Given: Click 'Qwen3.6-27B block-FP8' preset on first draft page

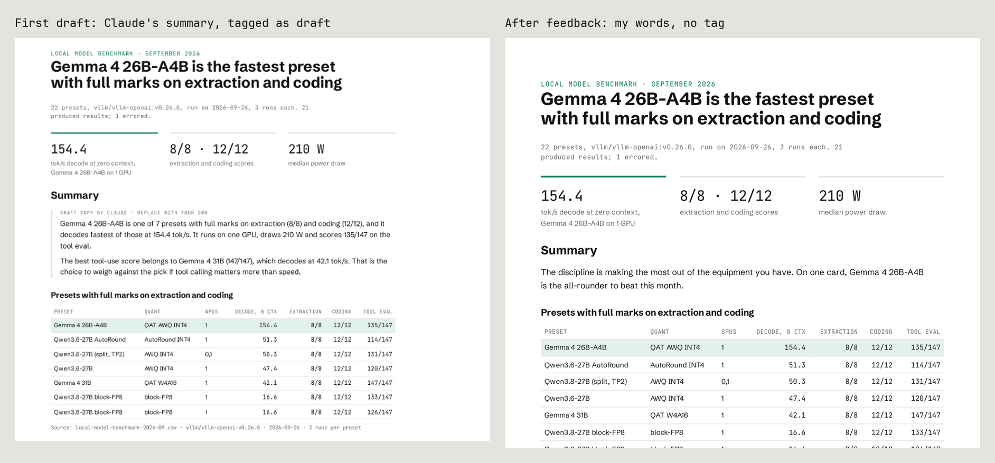Looking at the screenshot, I should coord(88,412).
